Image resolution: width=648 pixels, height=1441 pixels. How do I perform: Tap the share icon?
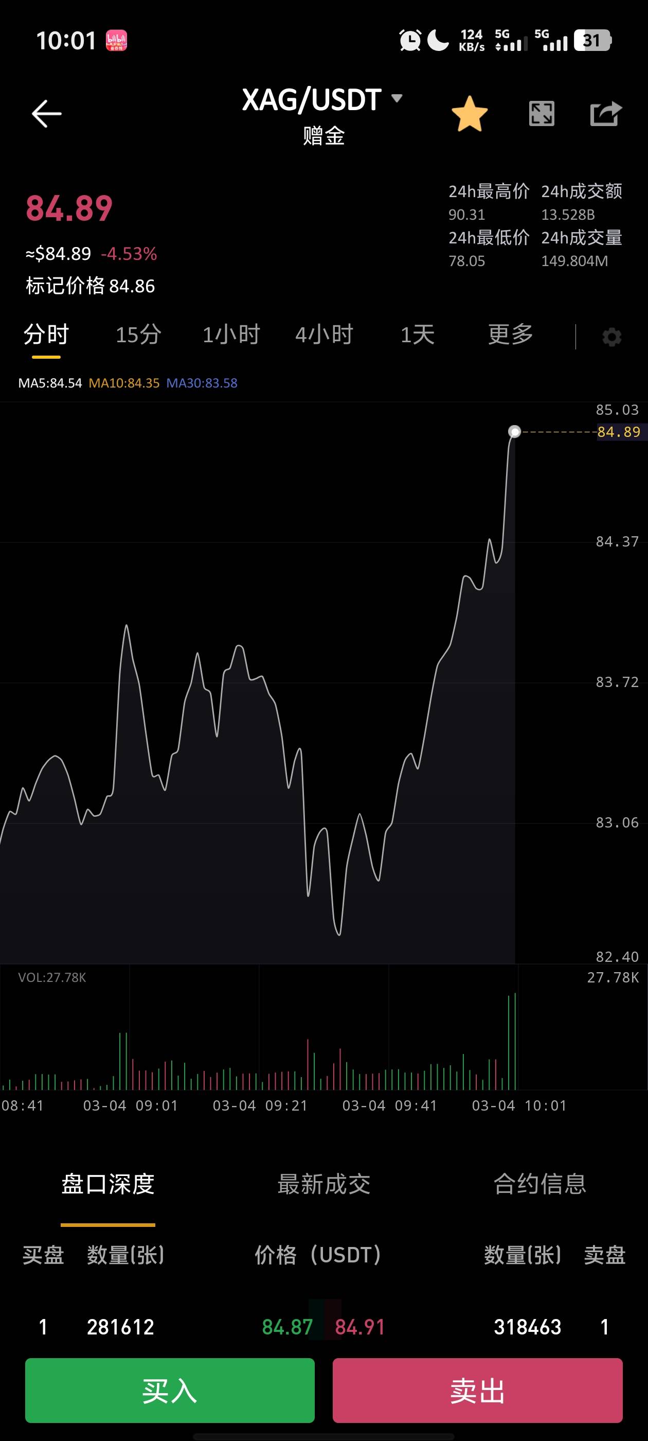click(x=605, y=114)
